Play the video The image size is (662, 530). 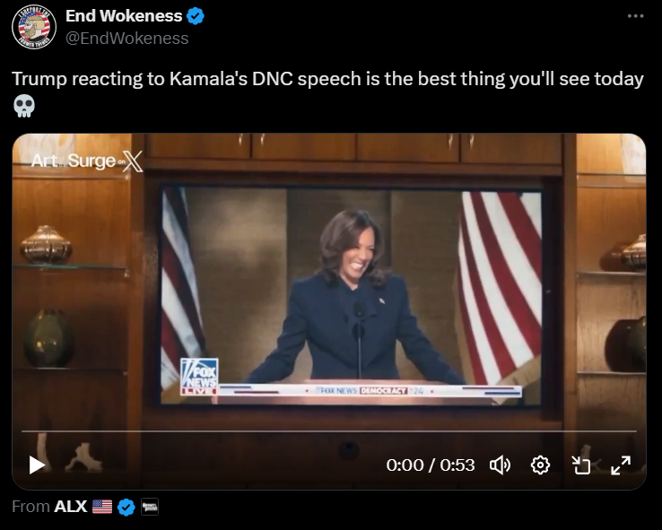[x=37, y=465]
